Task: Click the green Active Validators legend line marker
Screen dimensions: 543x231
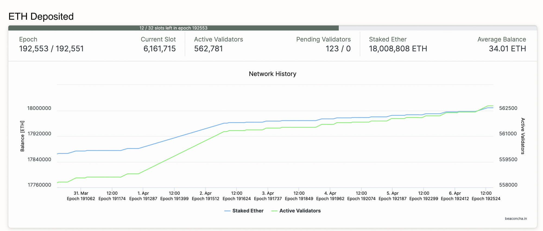Action: point(274,211)
